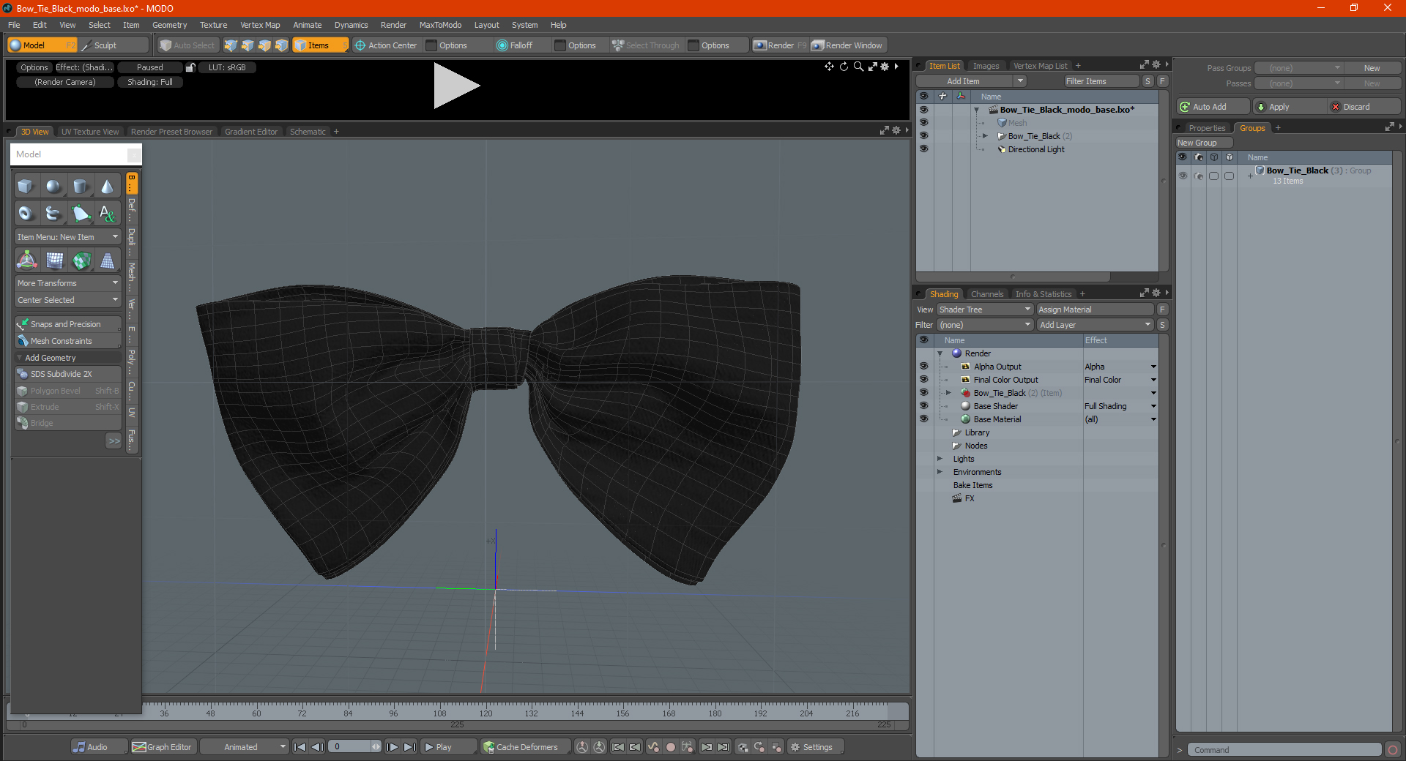Image resolution: width=1406 pixels, height=761 pixels.
Task: Select the cylinder primitive tool
Action: coord(80,187)
